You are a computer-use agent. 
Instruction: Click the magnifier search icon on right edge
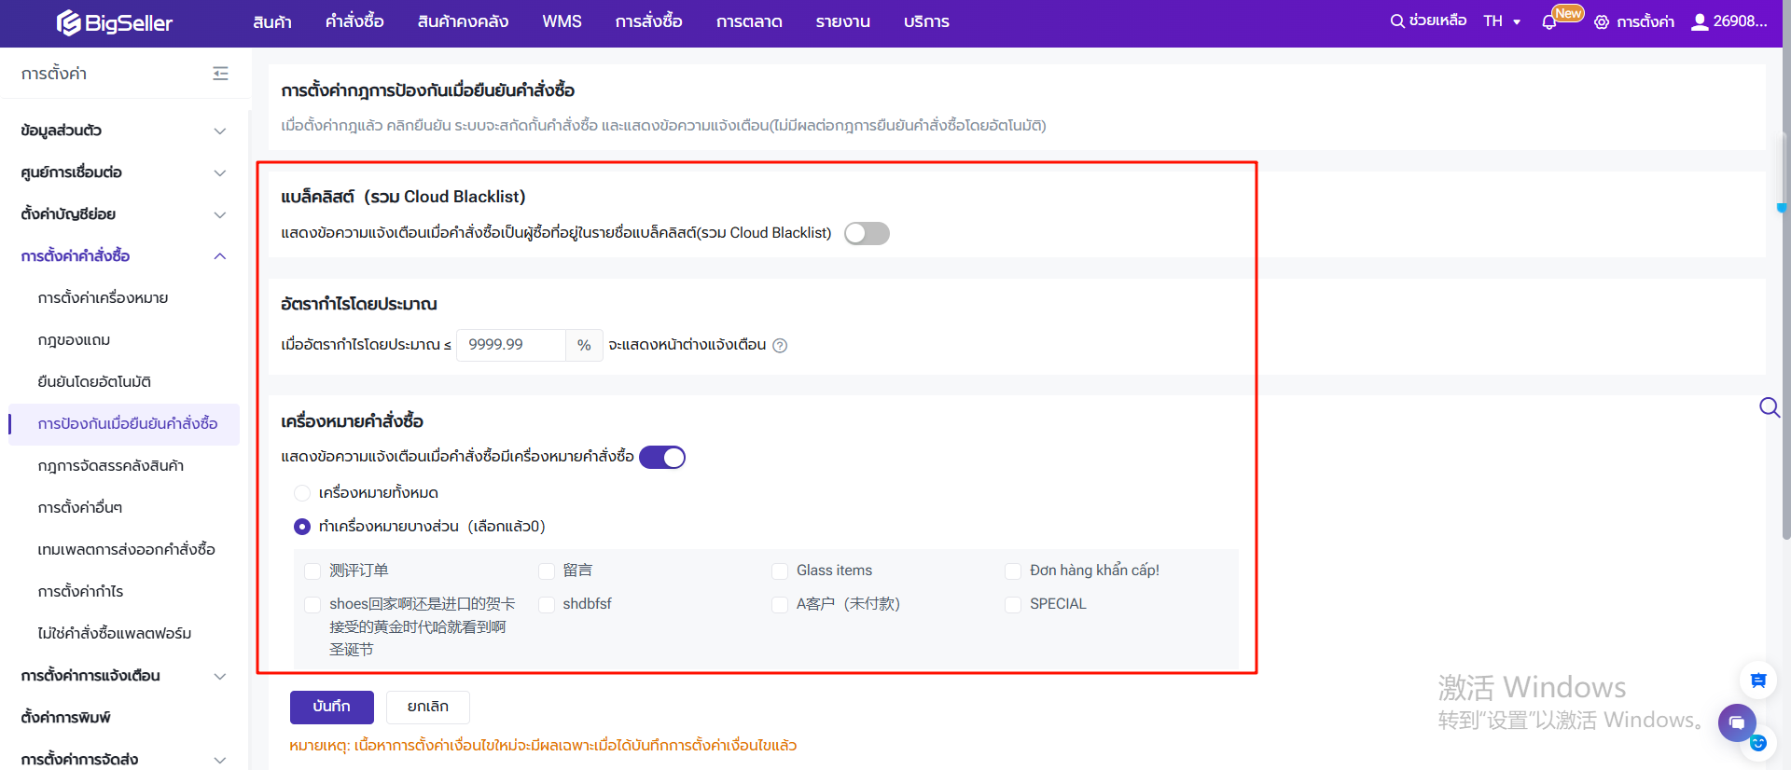point(1769,407)
